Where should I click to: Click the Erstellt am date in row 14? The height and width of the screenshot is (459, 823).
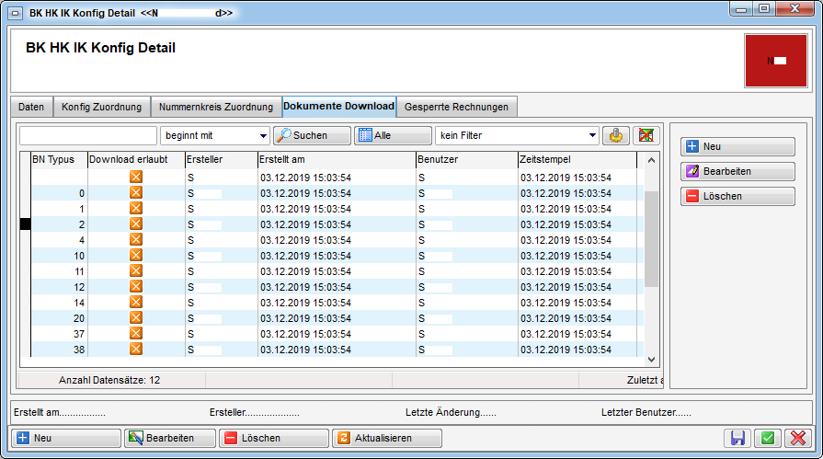[305, 303]
